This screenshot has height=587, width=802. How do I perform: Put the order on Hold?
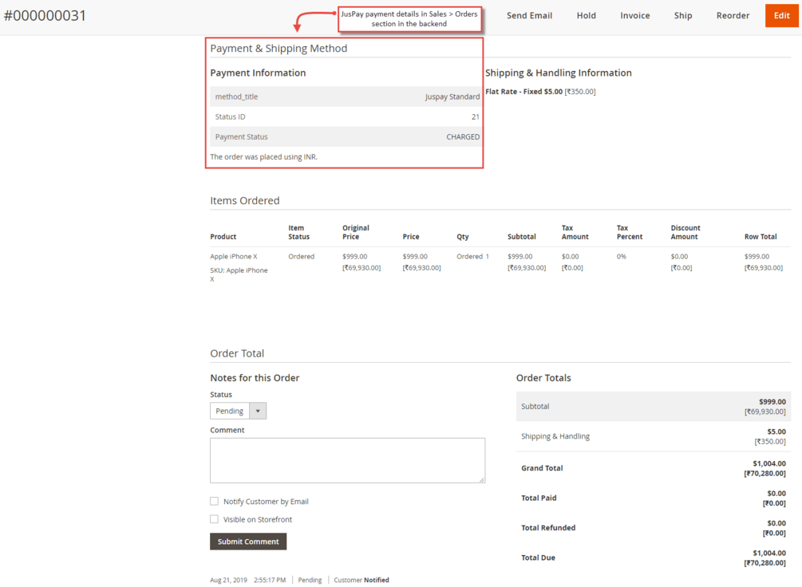click(x=587, y=15)
